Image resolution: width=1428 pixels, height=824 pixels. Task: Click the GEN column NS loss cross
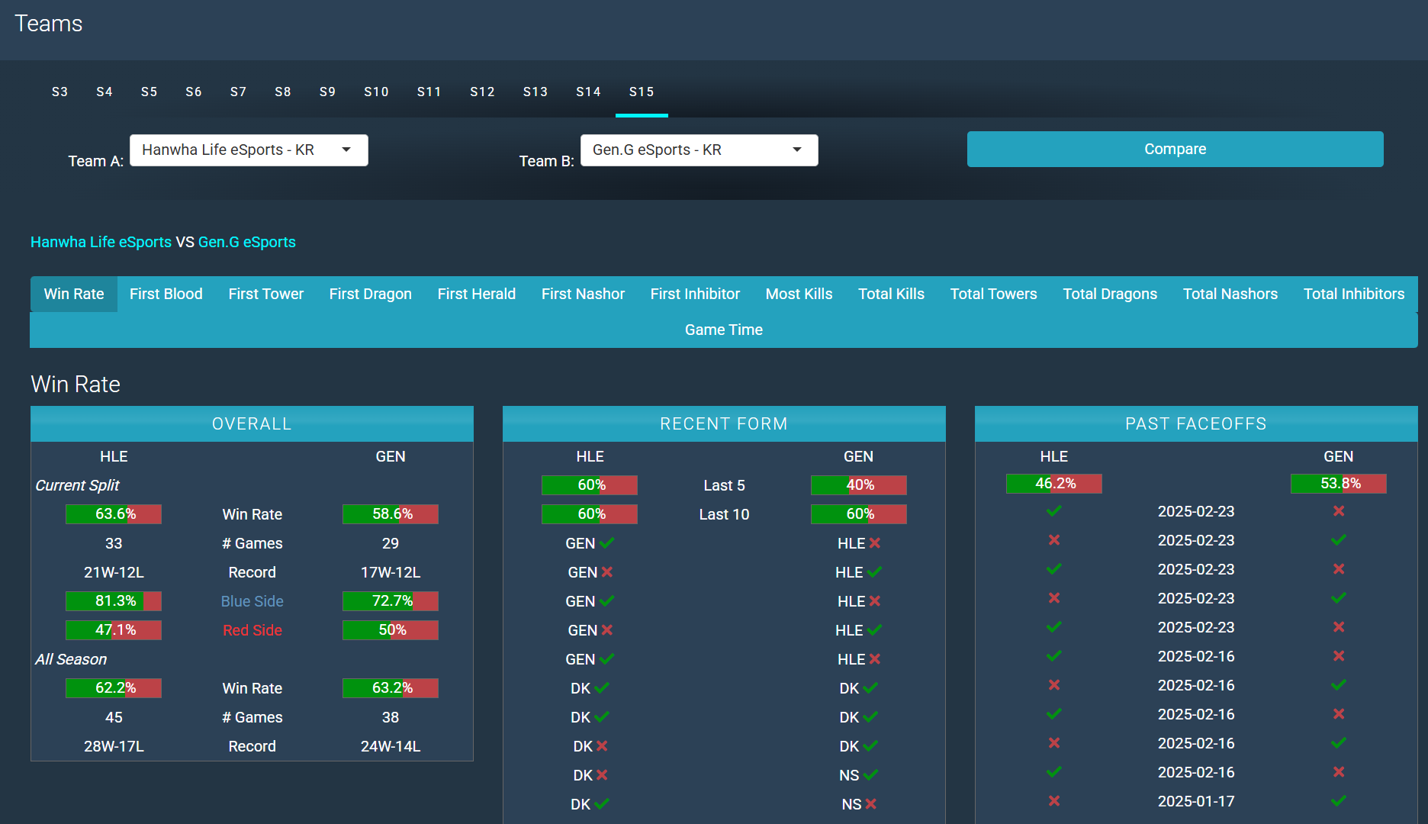pos(871,804)
